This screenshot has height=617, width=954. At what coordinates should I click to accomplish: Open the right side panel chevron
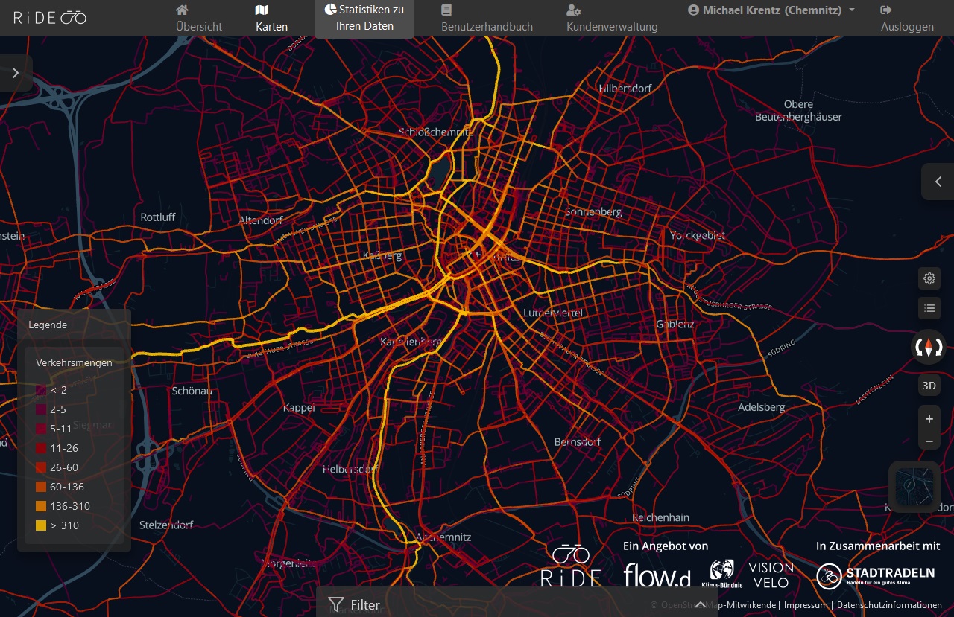(938, 182)
